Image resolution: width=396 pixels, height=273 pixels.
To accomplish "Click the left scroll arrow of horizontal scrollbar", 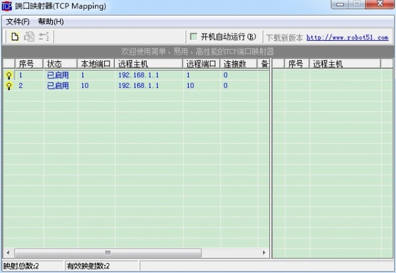I will pos(8,253).
